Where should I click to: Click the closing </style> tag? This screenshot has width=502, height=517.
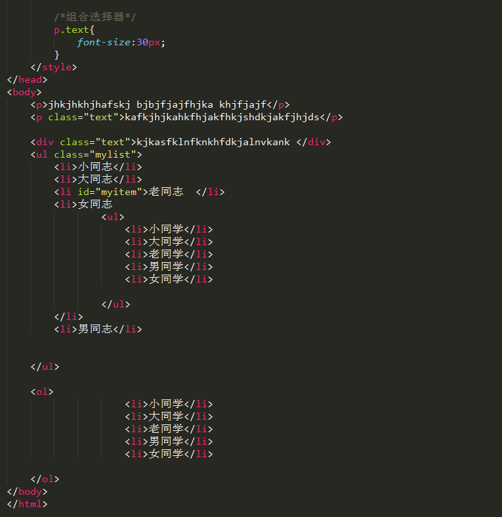pyautogui.click(x=54, y=67)
